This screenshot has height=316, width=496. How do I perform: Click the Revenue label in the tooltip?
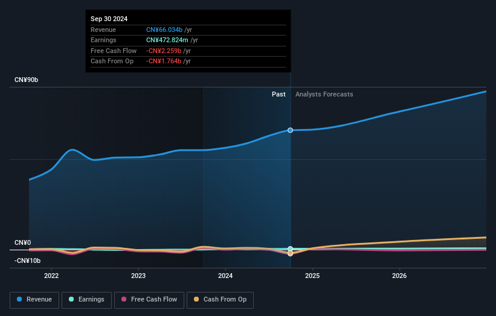(x=103, y=30)
